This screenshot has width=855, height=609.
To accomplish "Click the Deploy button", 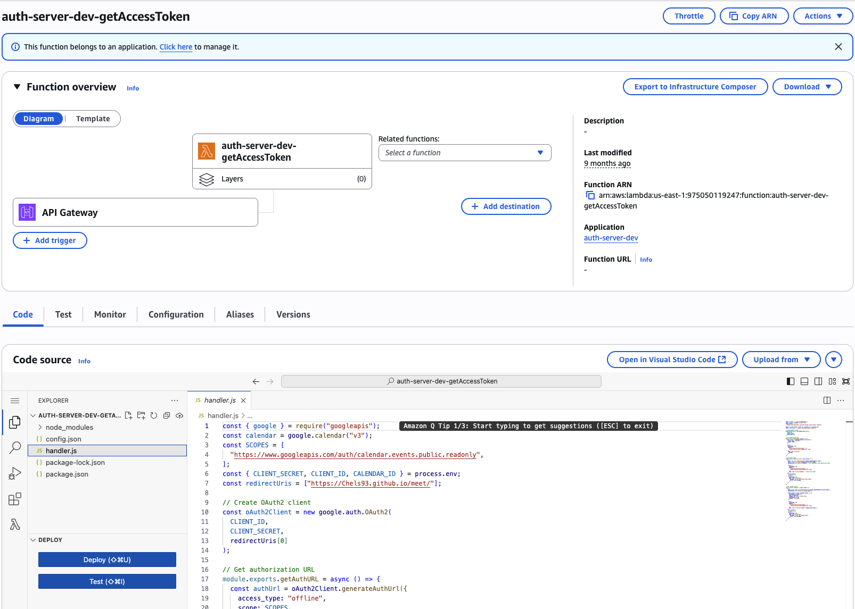I will click(x=107, y=560).
